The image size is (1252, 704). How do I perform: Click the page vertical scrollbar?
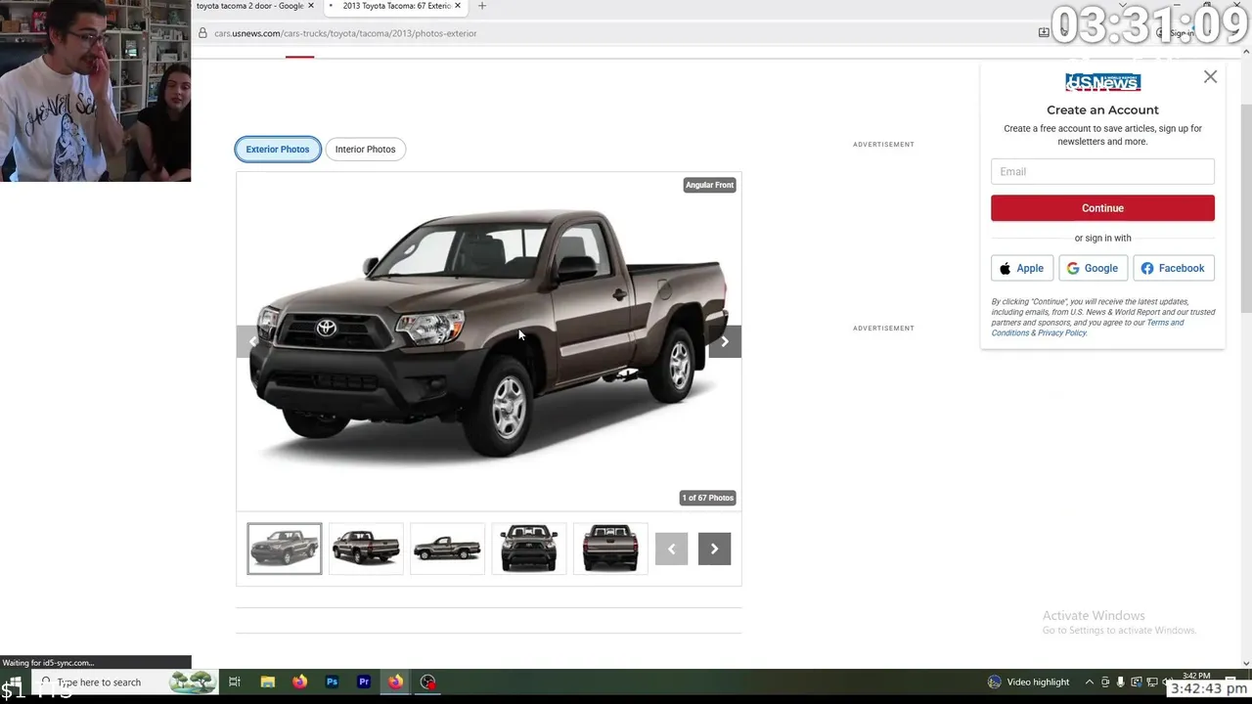pyautogui.click(x=1245, y=208)
